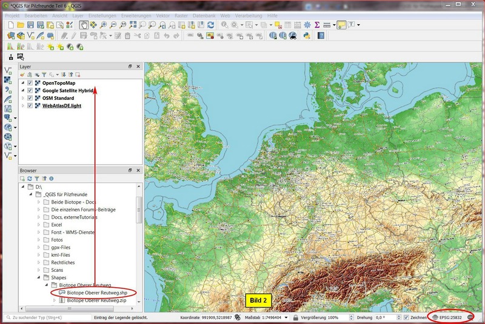Open the Statistical Summary sigma tool

[317, 25]
